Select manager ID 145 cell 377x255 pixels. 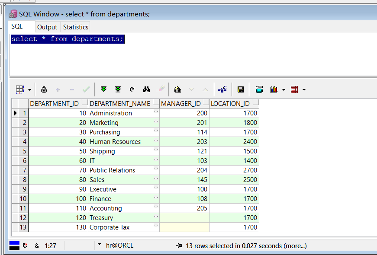[x=184, y=180]
